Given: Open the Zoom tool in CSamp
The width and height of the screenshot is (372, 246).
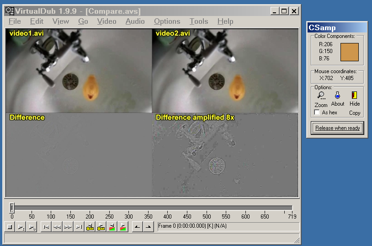Looking at the screenshot, I should point(321,100).
